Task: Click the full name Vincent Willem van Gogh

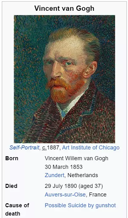Action: pyautogui.click(x=76, y=158)
